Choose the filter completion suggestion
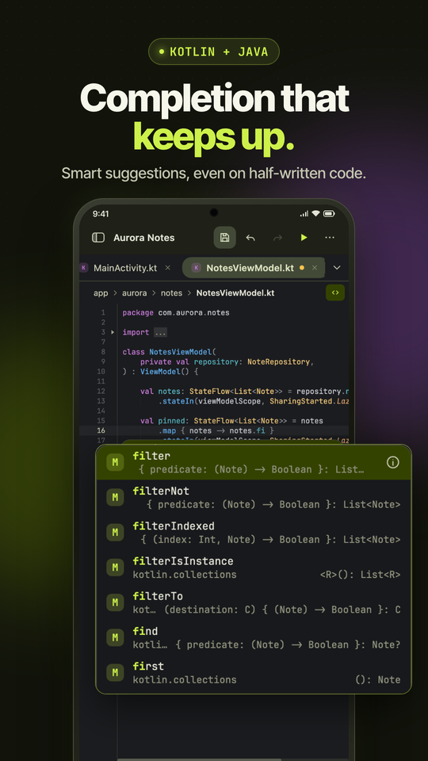 click(254, 462)
